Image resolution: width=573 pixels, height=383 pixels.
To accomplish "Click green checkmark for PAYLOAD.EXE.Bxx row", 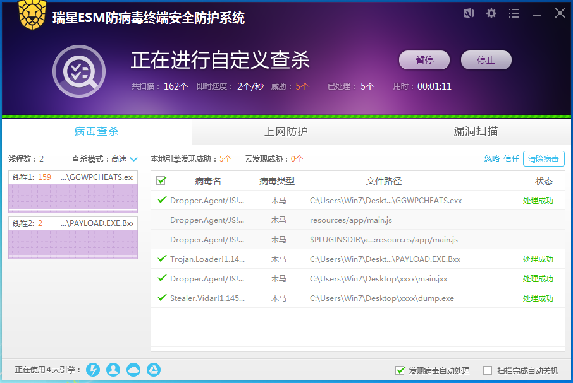I will tap(162, 258).
